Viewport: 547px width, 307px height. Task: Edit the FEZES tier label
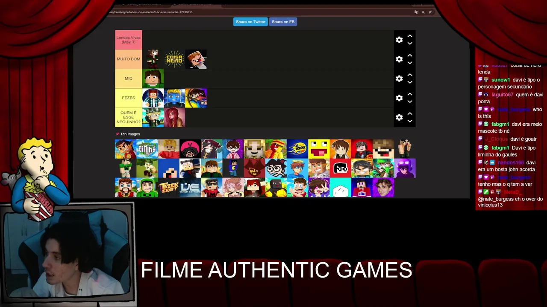pyautogui.click(x=129, y=98)
